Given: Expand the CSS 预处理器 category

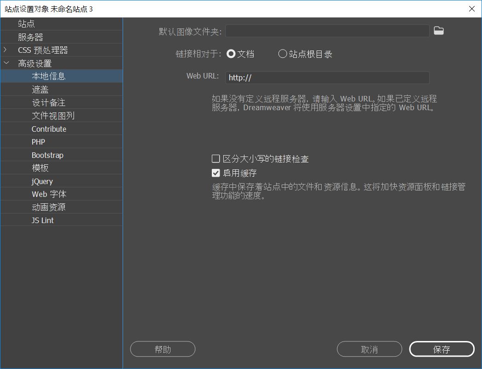Looking at the screenshot, I should tap(5, 50).
